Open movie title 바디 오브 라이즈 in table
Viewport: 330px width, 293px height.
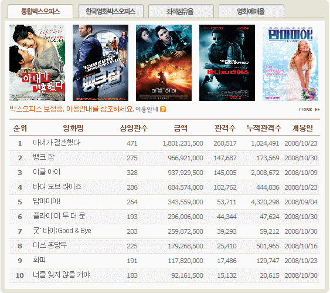coord(57,187)
